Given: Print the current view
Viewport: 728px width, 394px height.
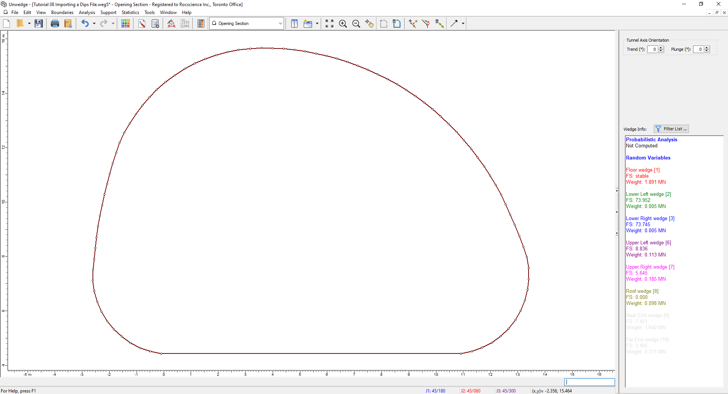Looking at the screenshot, I should pos(55,23).
